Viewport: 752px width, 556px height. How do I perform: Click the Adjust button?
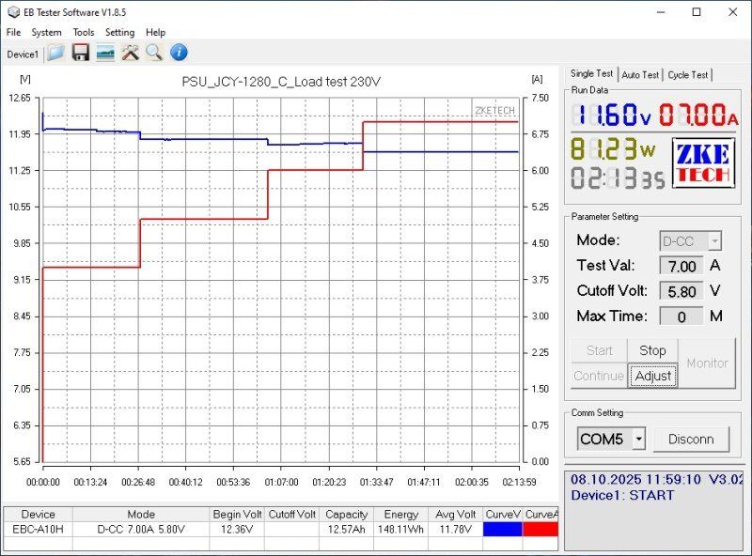[x=652, y=376]
